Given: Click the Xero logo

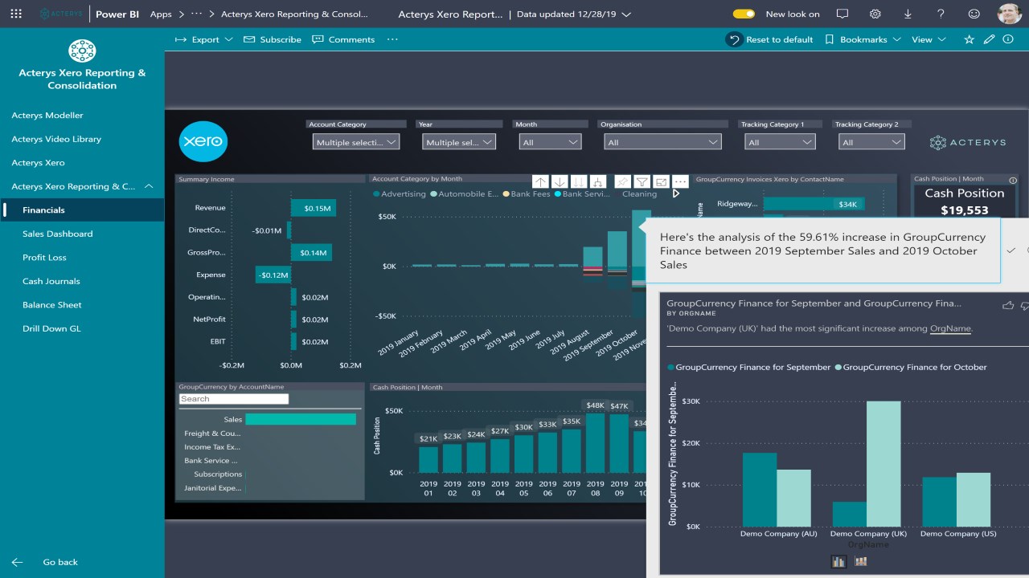Looking at the screenshot, I should point(203,142).
